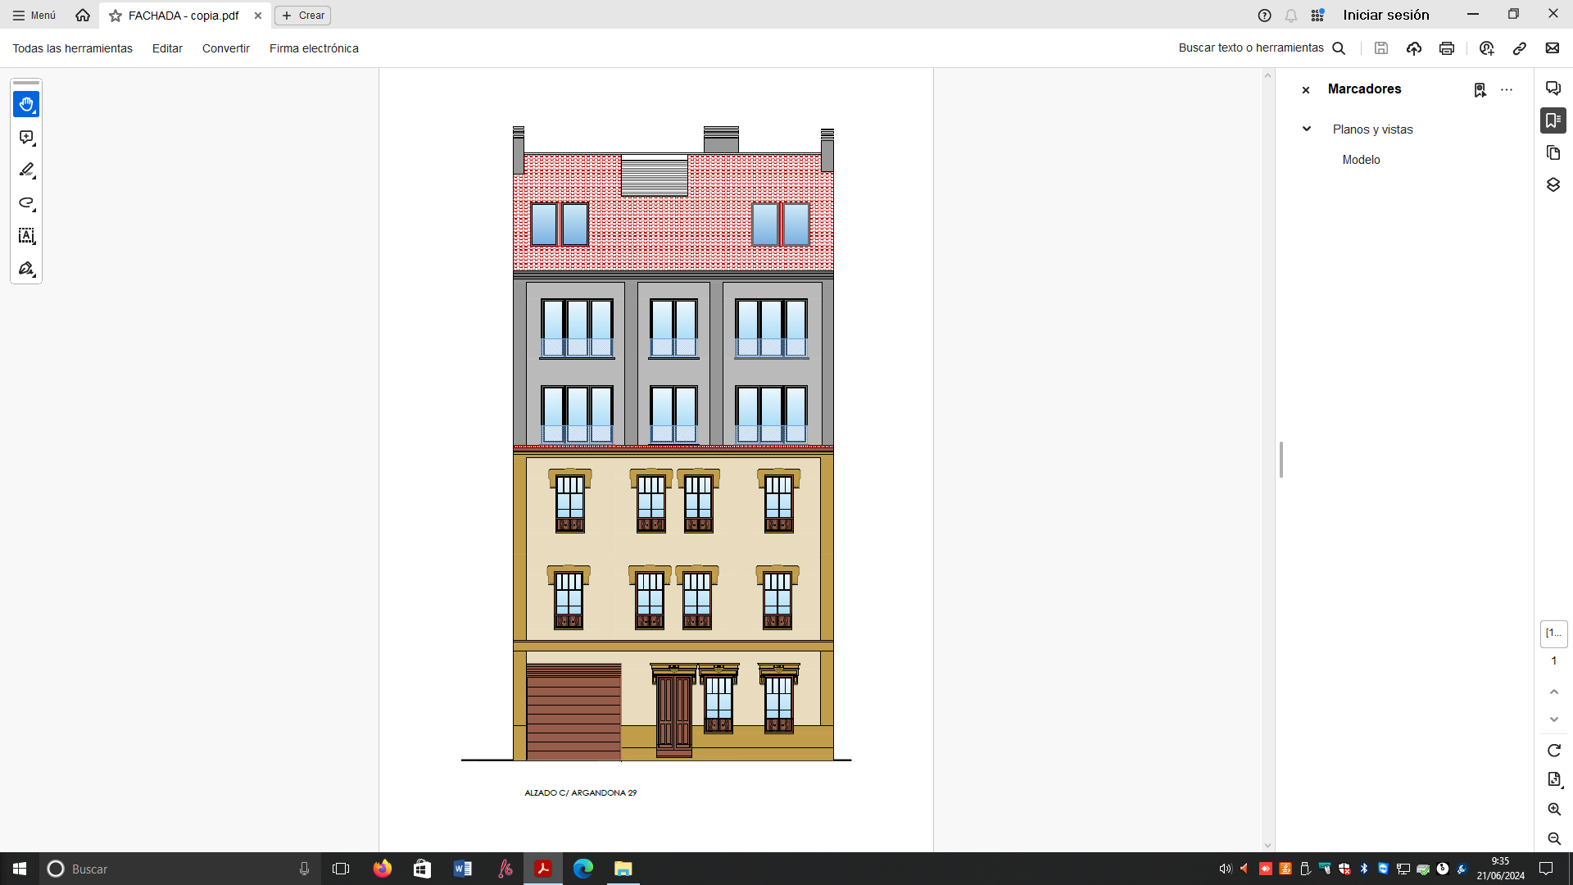Zoom in using magnifier plus icon
This screenshot has height=885, width=1573.
(1553, 810)
